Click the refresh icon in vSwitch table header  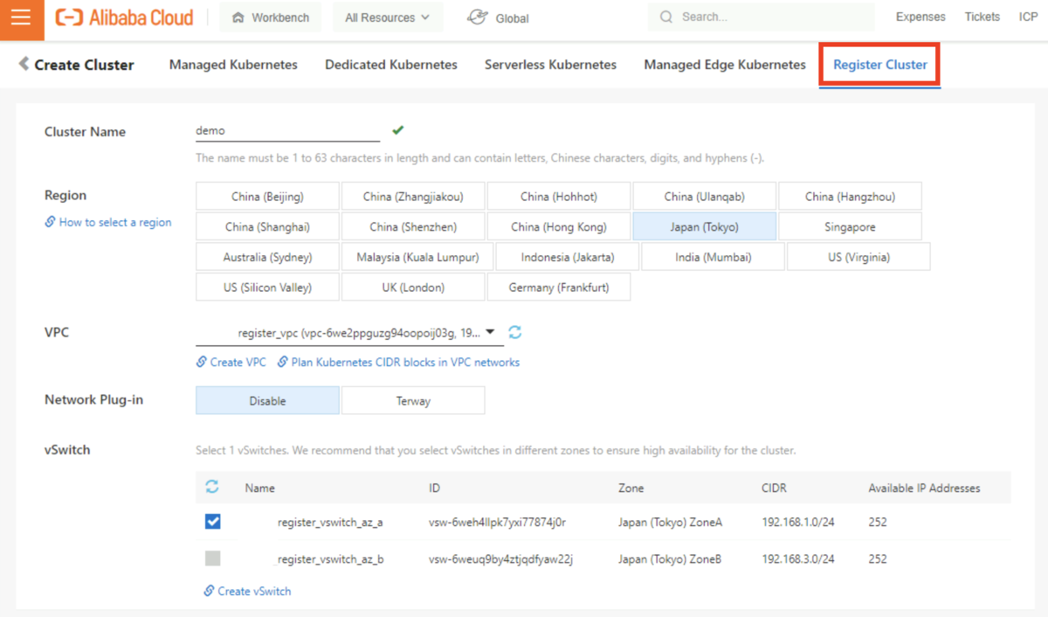point(212,487)
